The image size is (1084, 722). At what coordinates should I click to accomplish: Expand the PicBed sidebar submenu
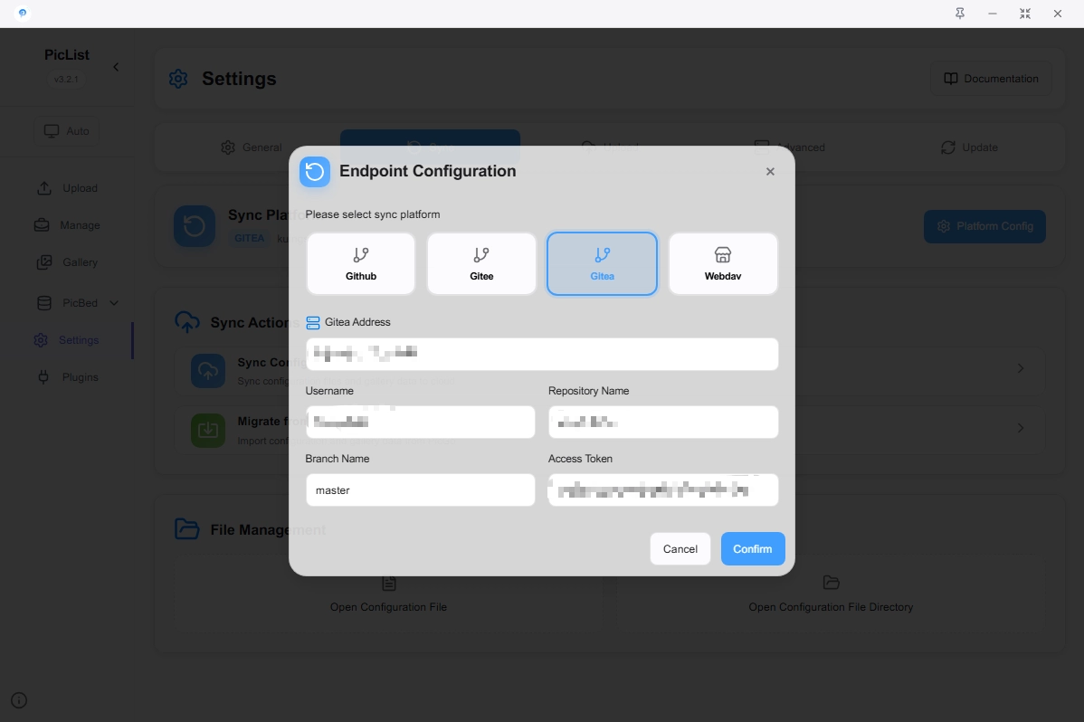(114, 303)
